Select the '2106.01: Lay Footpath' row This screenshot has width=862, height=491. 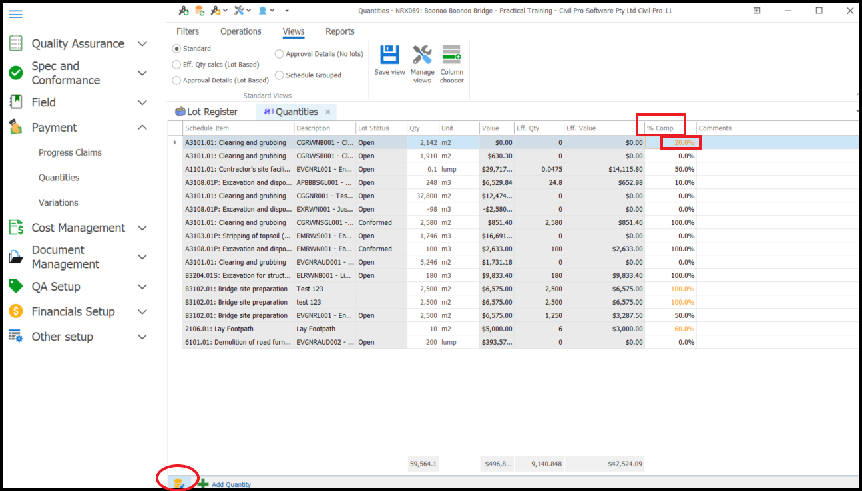pyautogui.click(x=513, y=329)
